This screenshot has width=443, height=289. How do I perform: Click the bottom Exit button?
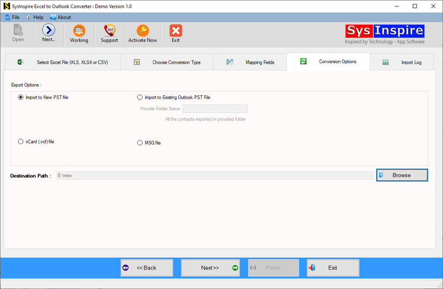point(333,268)
